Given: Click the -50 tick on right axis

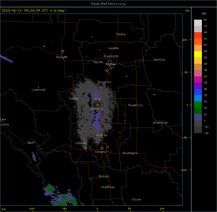Looking at the screenshot, I should 185,137.
